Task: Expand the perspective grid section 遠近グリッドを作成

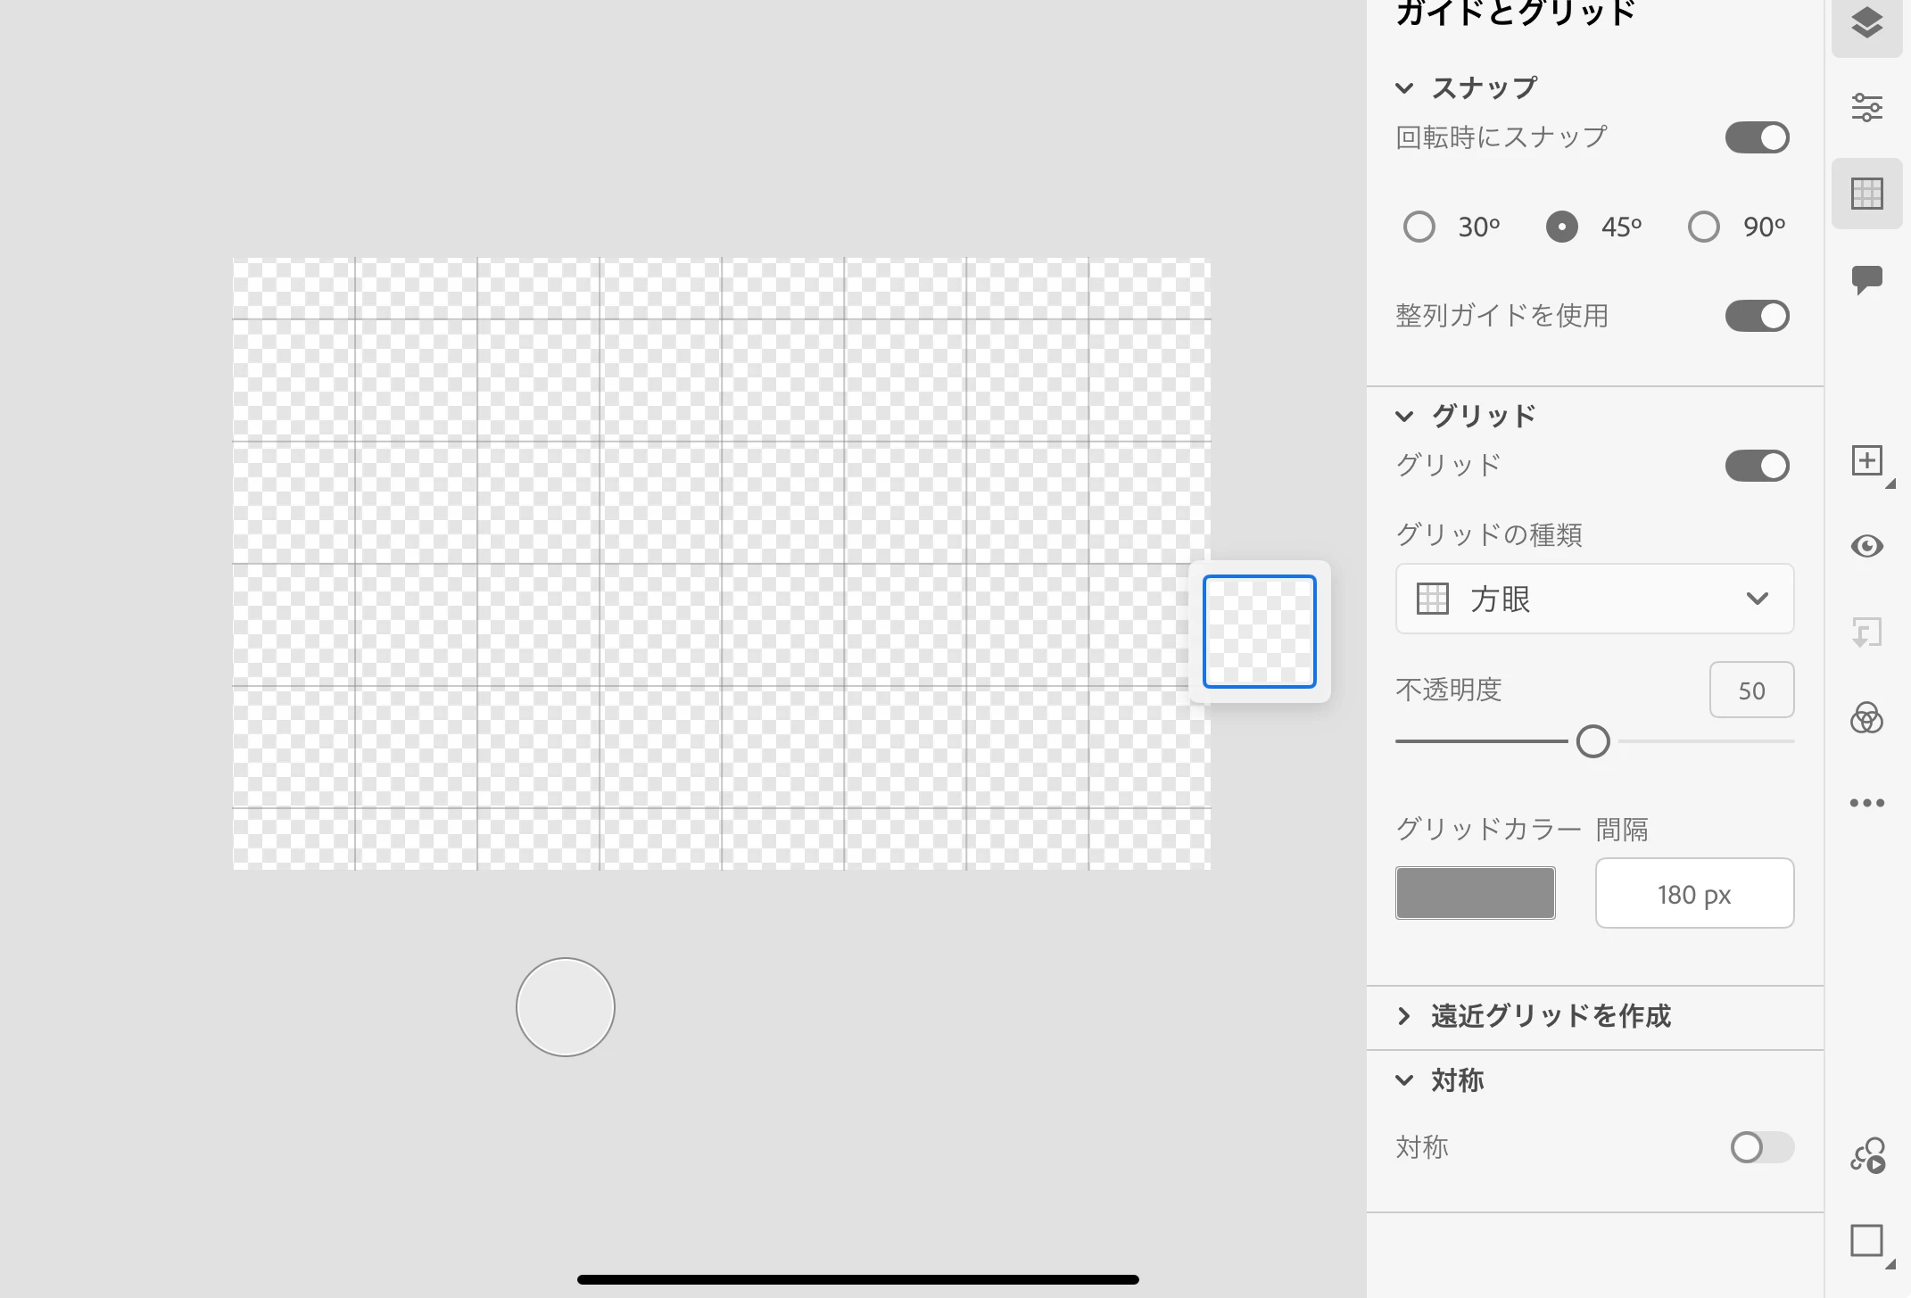Action: [x=1550, y=1016]
